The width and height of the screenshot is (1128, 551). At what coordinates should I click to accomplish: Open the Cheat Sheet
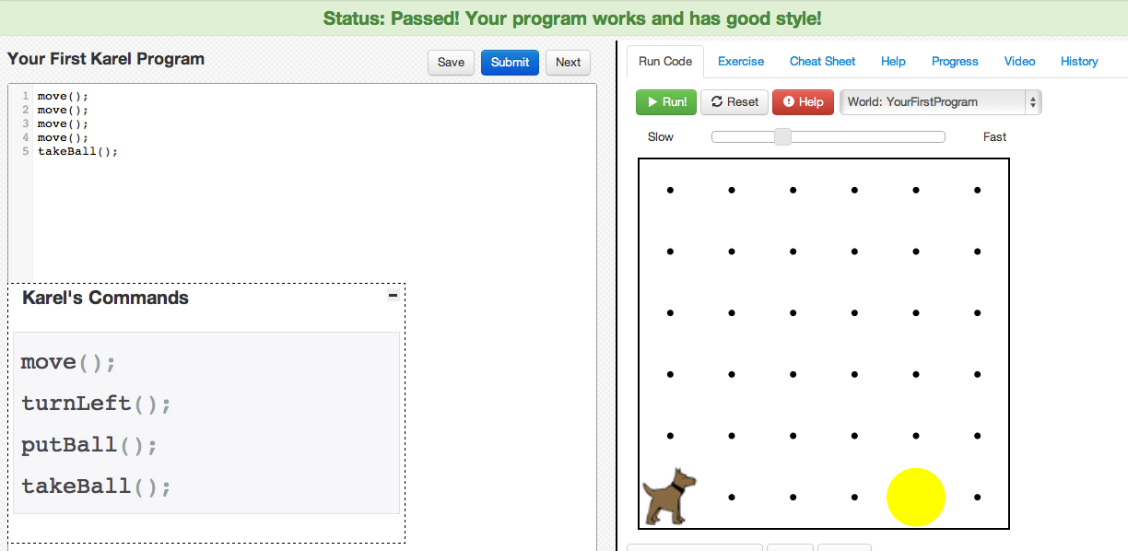click(x=822, y=61)
